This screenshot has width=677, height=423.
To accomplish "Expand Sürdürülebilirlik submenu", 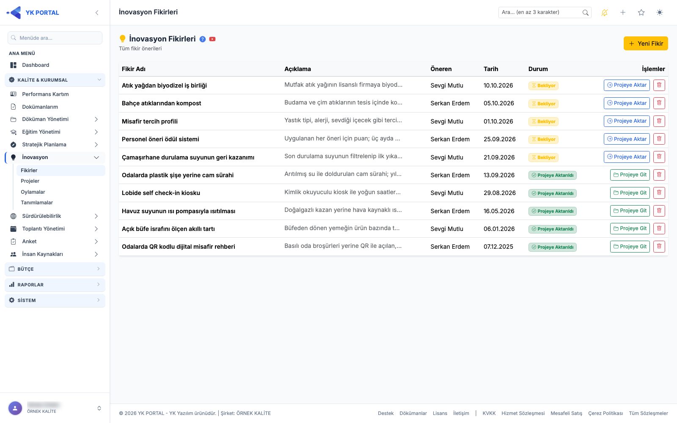I will [x=55, y=216].
